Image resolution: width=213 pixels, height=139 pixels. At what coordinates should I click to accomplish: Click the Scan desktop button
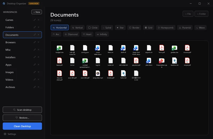(22, 110)
